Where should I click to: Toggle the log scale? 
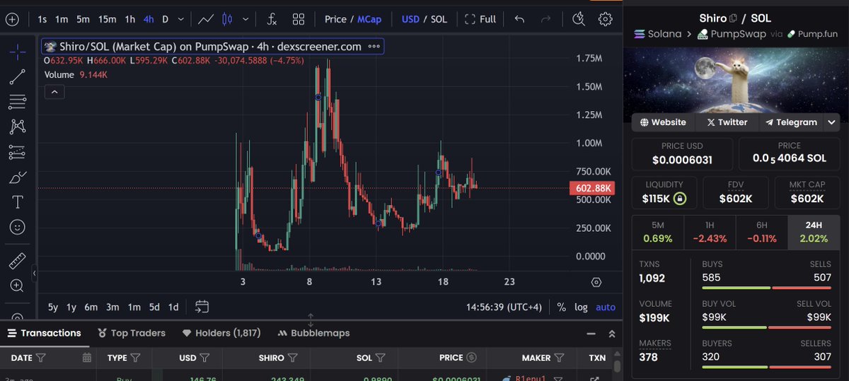point(581,307)
